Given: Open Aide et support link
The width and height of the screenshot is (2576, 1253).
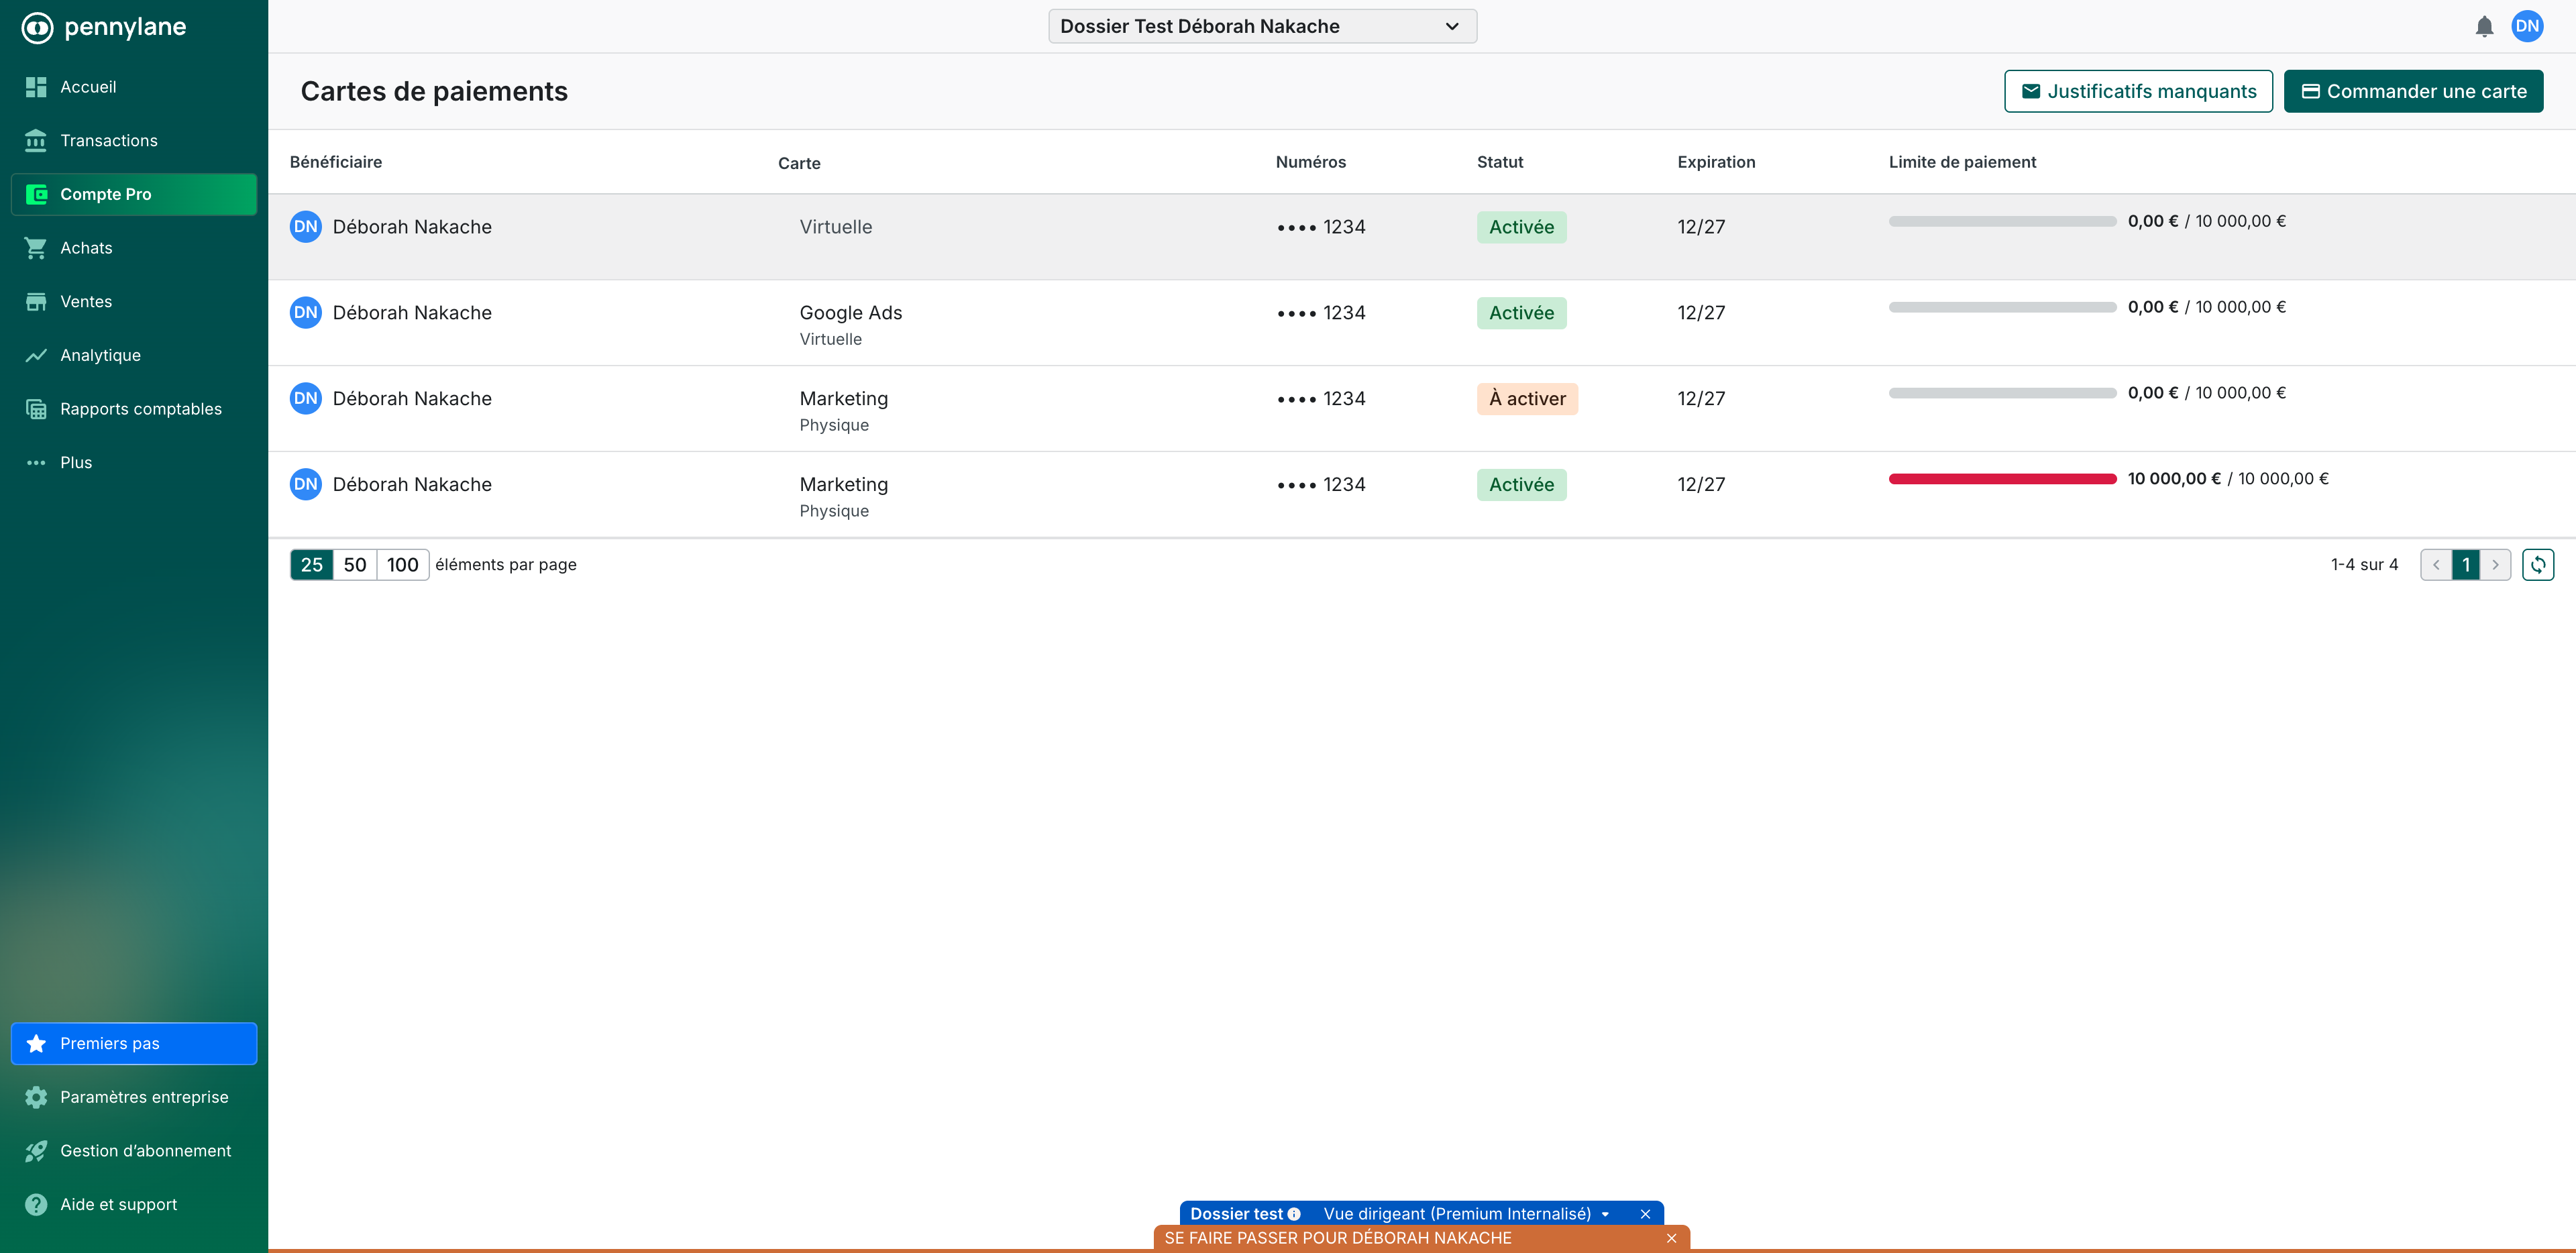Looking at the screenshot, I should [134, 1205].
